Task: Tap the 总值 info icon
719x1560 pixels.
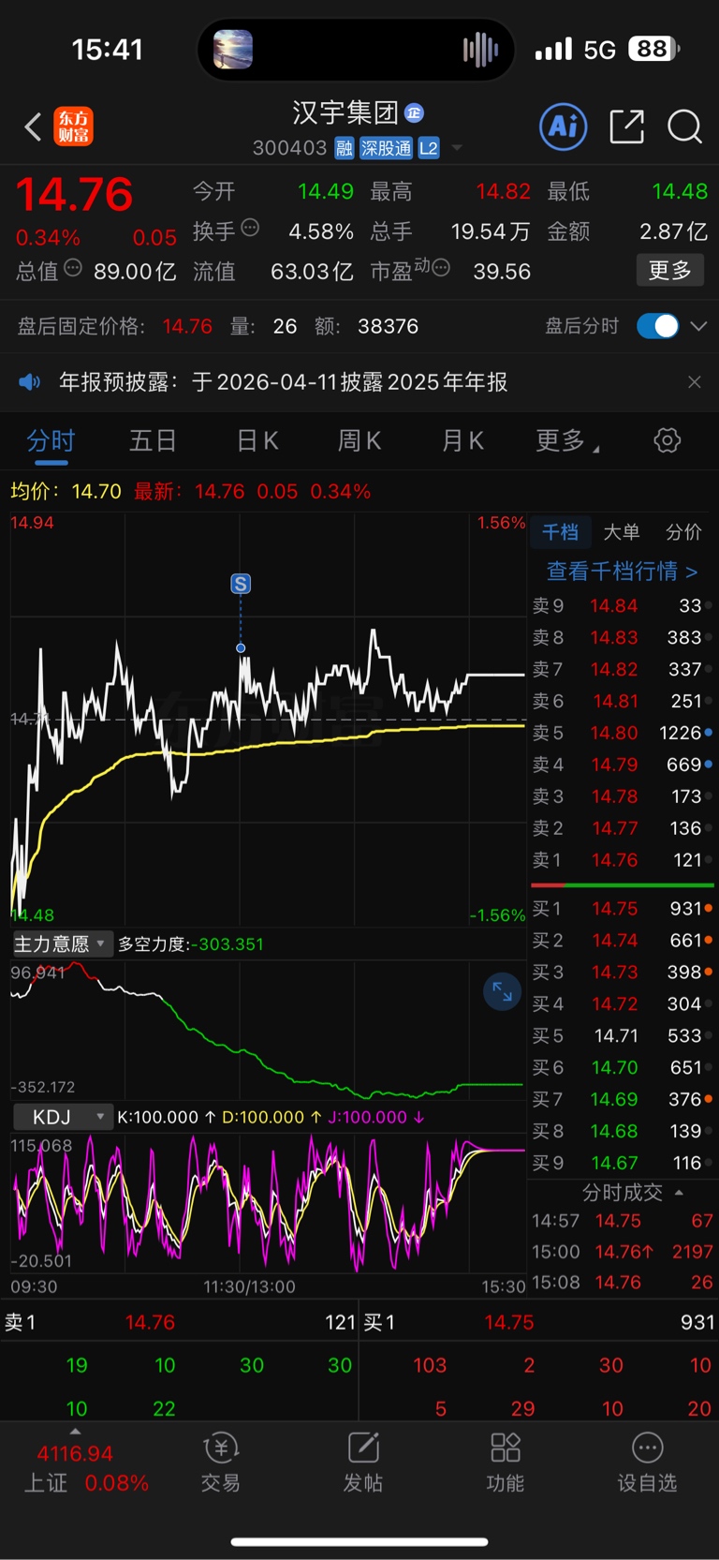Action: click(73, 268)
